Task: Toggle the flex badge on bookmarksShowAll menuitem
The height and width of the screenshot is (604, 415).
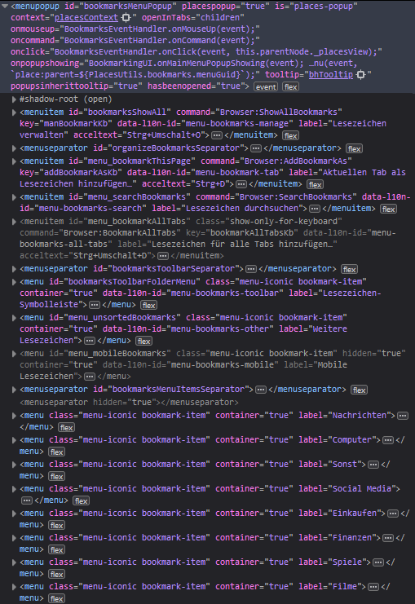Action: point(290,135)
